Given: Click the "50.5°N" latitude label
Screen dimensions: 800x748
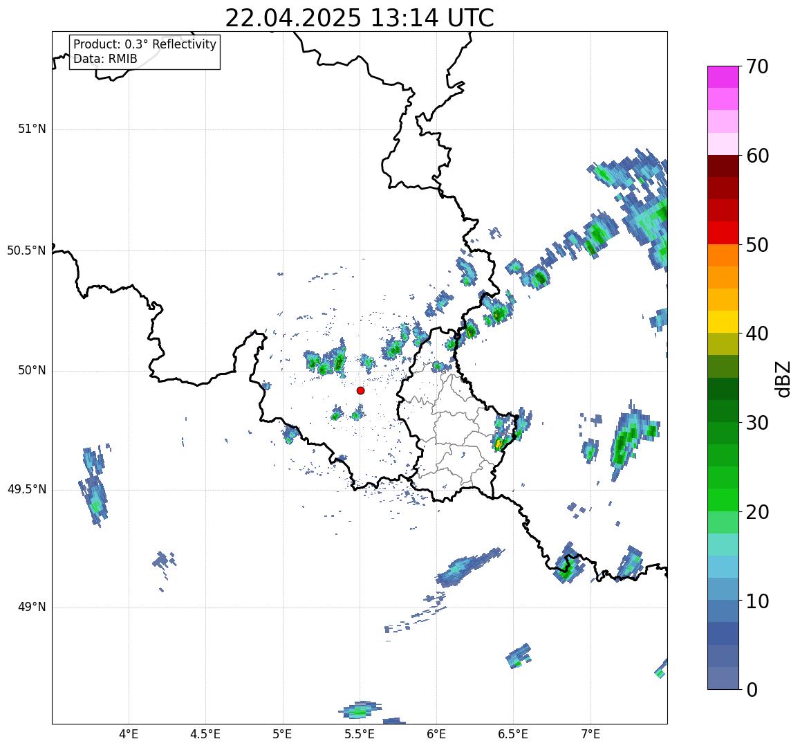Looking at the screenshot, I should pos(26,250).
